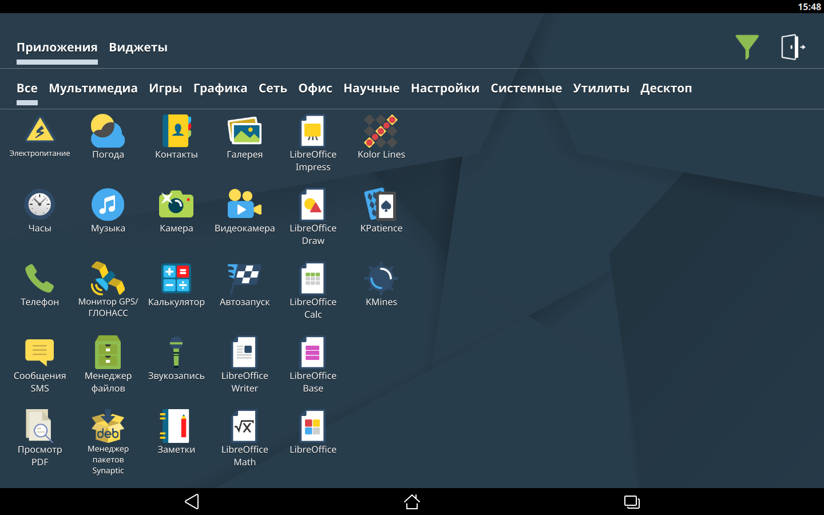Filter apps by Офис category
824x515 pixels.
(x=315, y=88)
